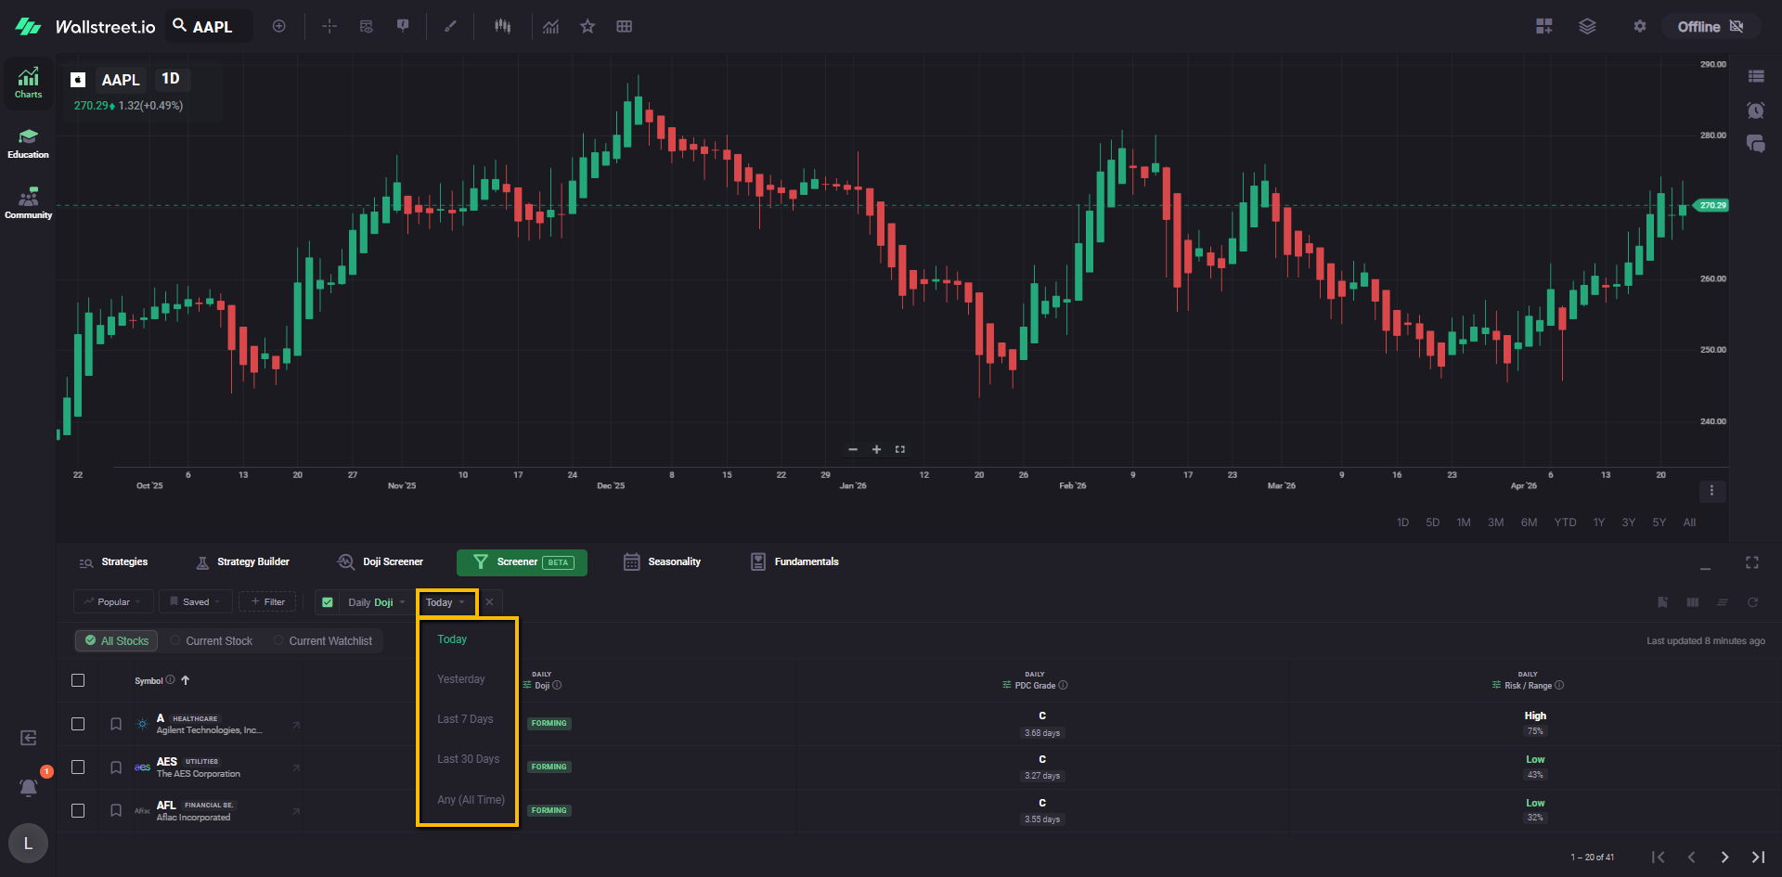Choose Last 7 Days from dropdown
Screen dimensions: 1782x877
pyautogui.click(x=465, y=719)
